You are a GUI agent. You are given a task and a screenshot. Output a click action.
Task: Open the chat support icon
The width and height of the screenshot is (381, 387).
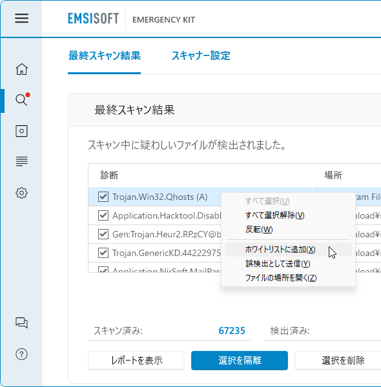(22, 322)
